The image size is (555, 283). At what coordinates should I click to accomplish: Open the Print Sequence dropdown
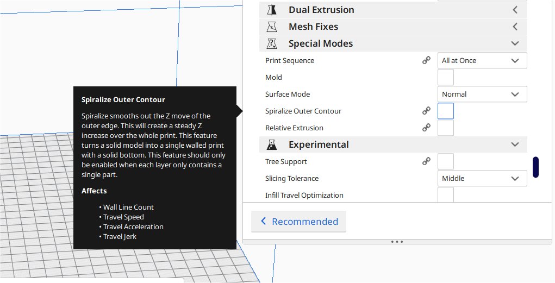click(x=482, y=60)
